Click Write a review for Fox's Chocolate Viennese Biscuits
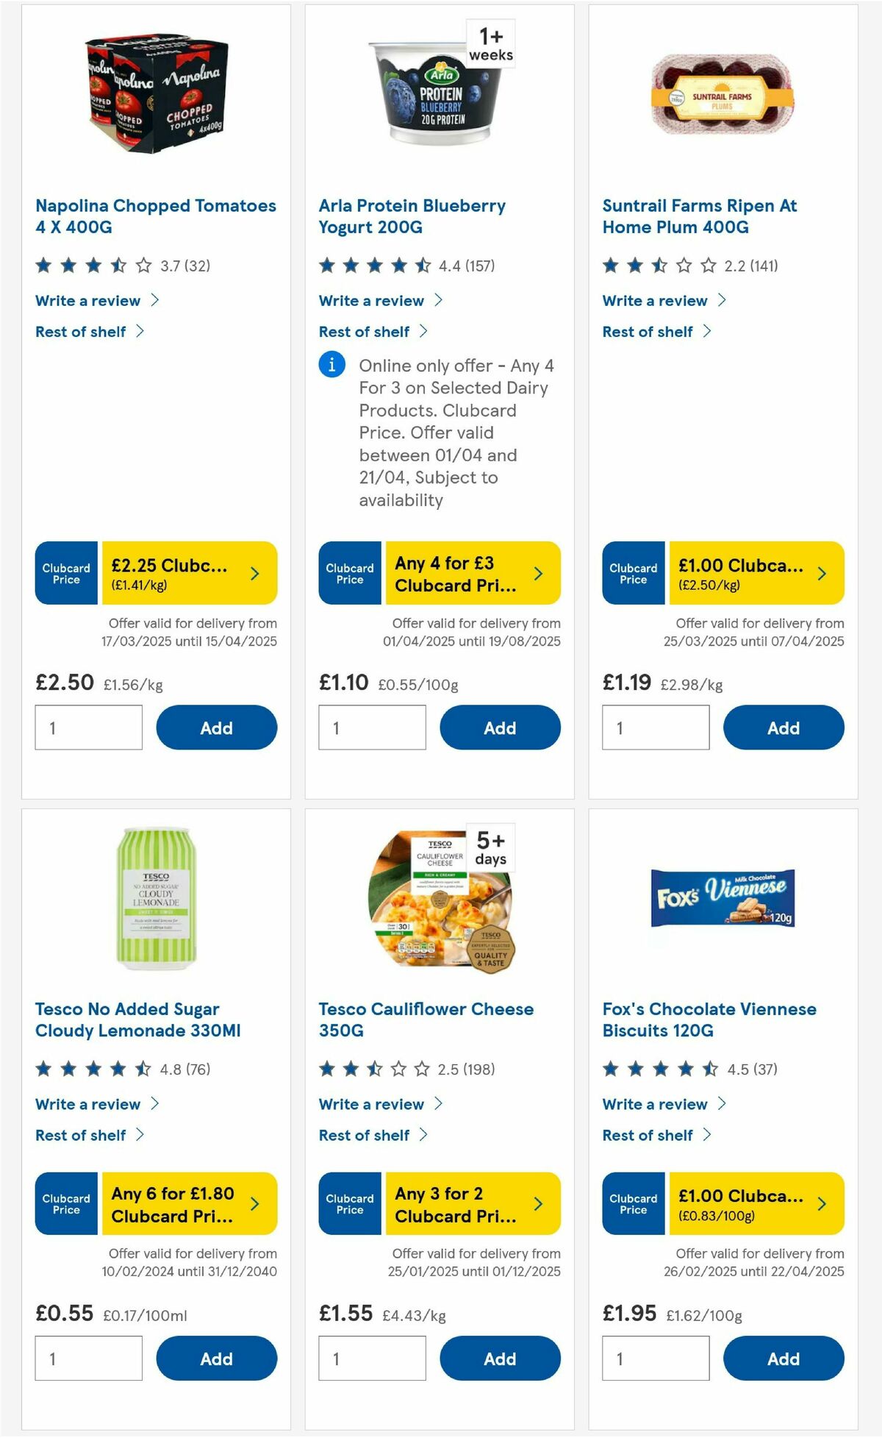882x1438 pixels. pyautogui.click(x=654, y=1104)
